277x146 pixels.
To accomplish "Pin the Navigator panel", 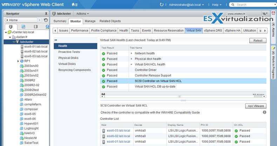I will 46,14.
